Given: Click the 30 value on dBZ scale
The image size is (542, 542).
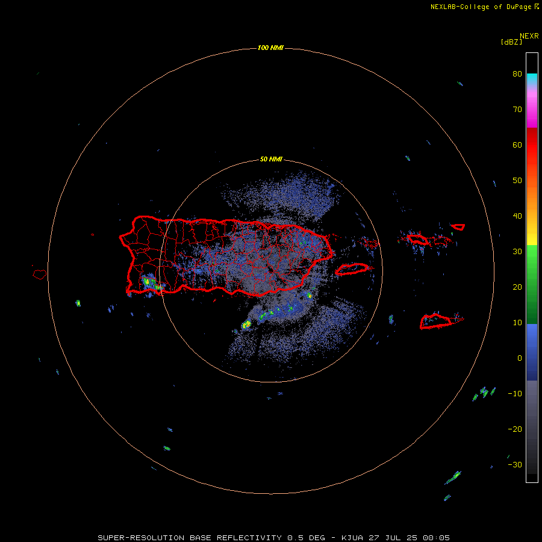Looking at the screenshot, I should tap(517, 252).
